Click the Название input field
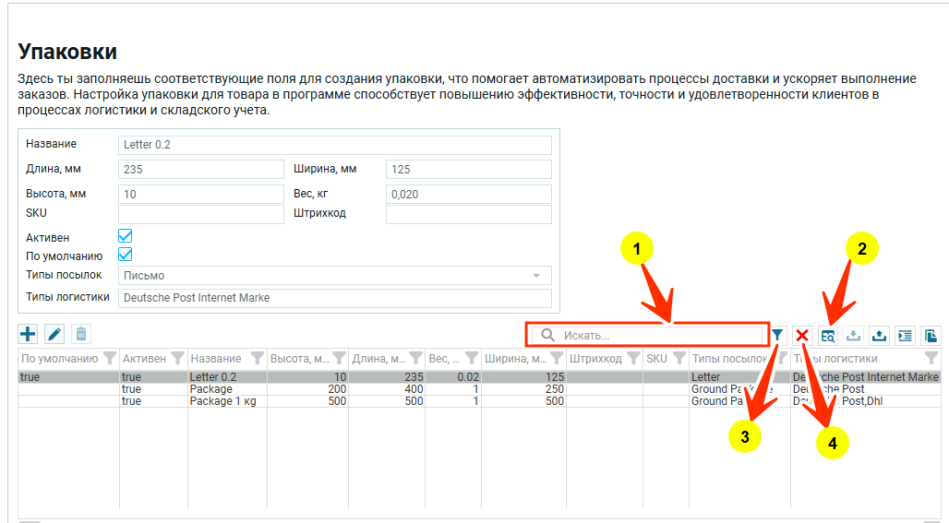 (x=334, y=145)
